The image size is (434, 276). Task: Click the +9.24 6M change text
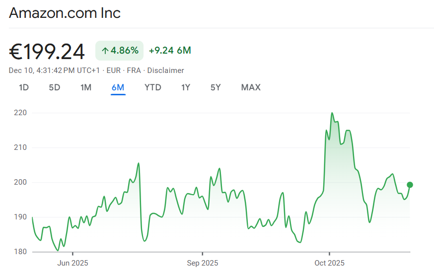[170, 51]
